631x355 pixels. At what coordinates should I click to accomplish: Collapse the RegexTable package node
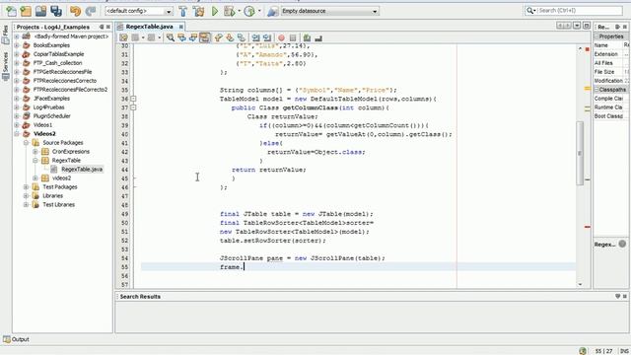pos(35,160)
